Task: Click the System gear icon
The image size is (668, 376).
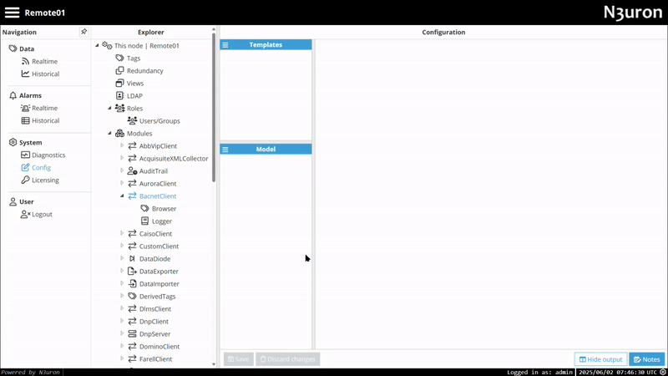Action: (13, 142)
